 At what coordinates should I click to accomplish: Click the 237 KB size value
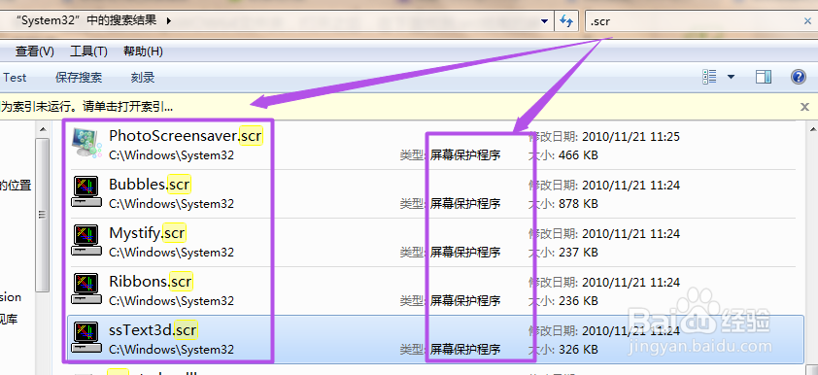coord(578,253)
